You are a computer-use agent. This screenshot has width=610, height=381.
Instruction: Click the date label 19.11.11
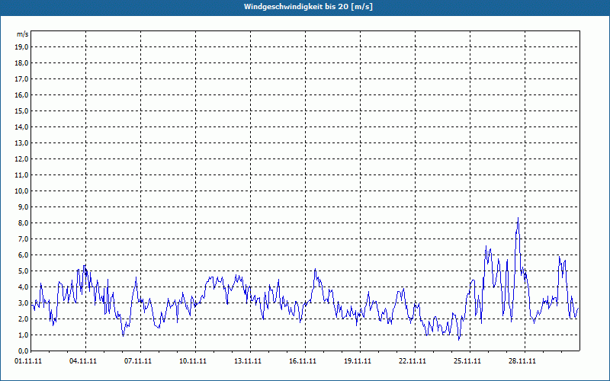tap(357, 360)
